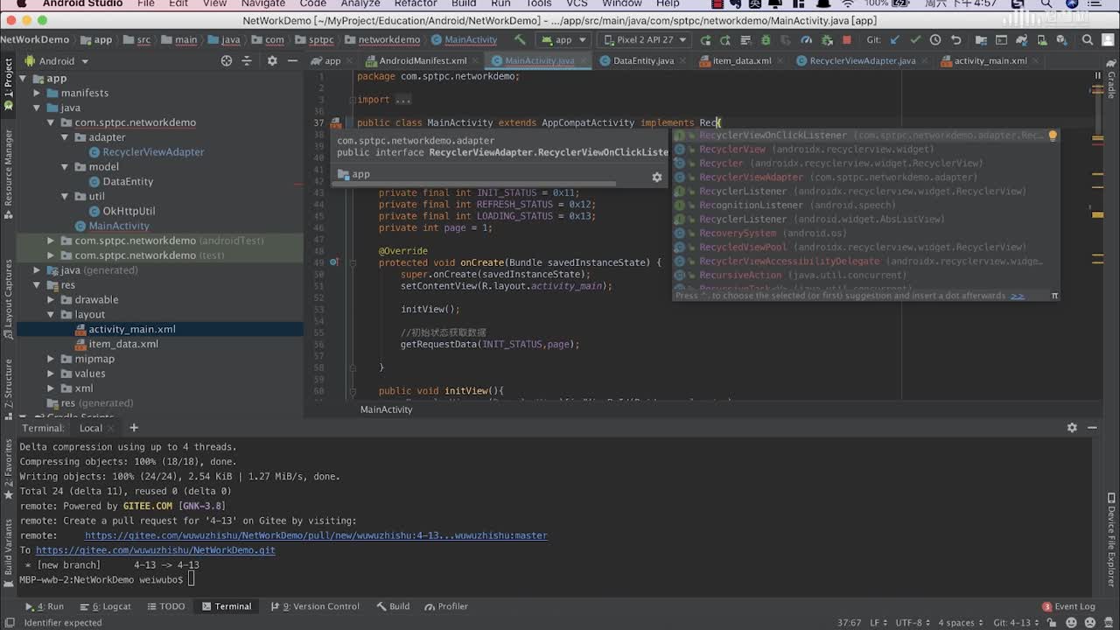Open the TODO tool window

coord(165,606)
